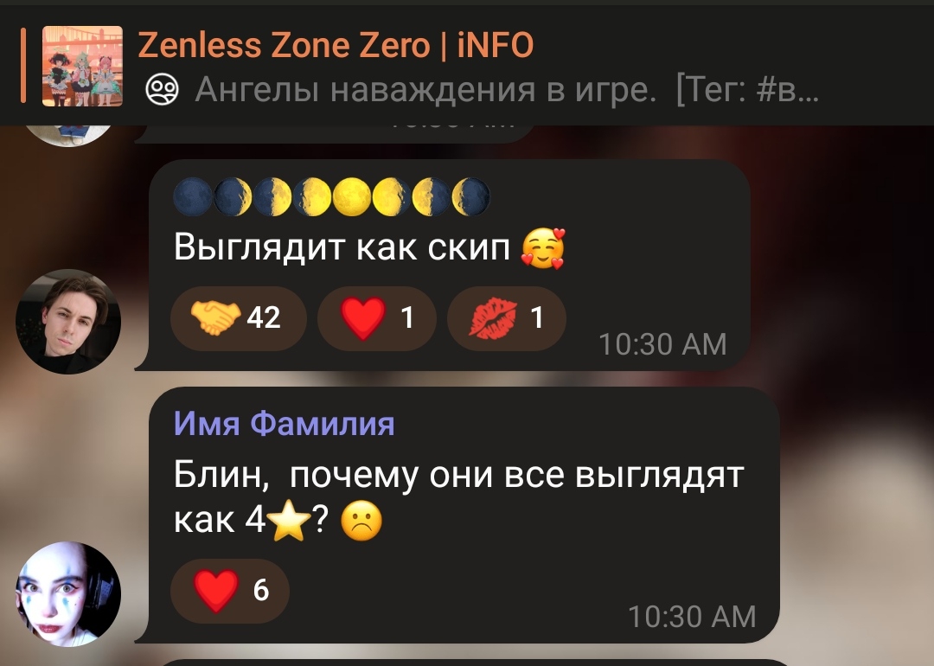This screenshot has height=666, width=934.
Task: Open the Zenless Zone Zero channel thumbnail
Action: coord(82,66)
